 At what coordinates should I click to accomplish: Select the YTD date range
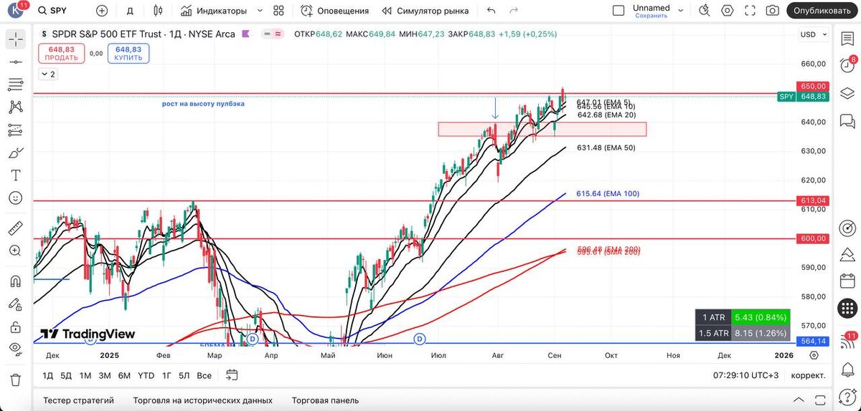(146, 375)
